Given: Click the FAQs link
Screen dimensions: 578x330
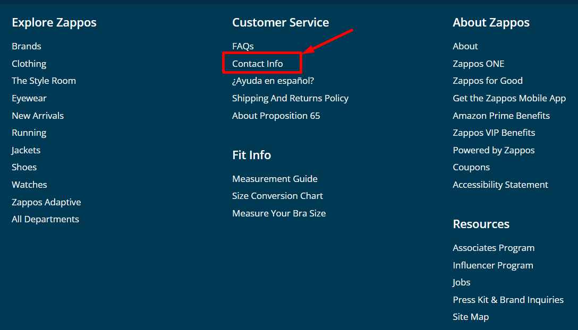Looking at the screenshot, I should (x=243, y=46).
